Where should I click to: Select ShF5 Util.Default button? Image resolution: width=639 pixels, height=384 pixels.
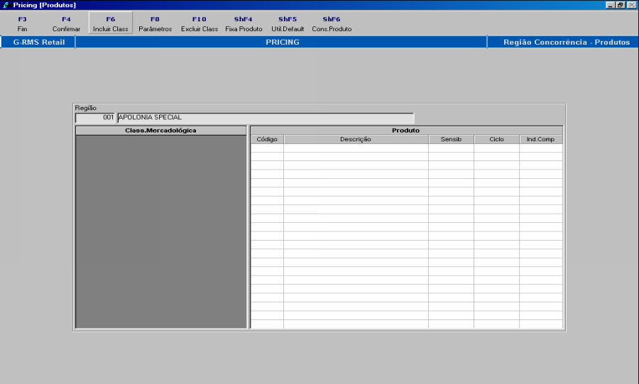click(x=288, y=23)
